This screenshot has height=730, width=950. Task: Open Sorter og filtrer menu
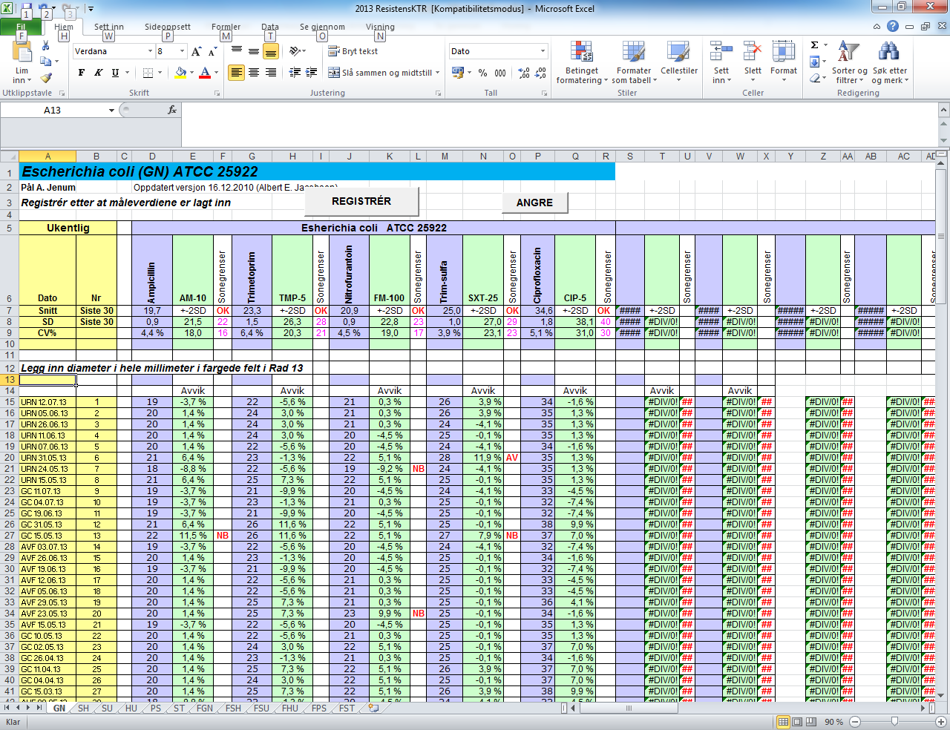coord(849,62)
